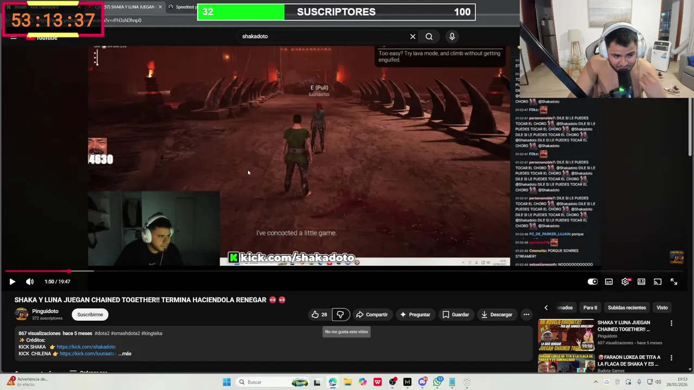Image resolution: width=694 pixels, height=390 pixels.
Task: Open WhatsApp from the taskbar
Action: point(437,382)
